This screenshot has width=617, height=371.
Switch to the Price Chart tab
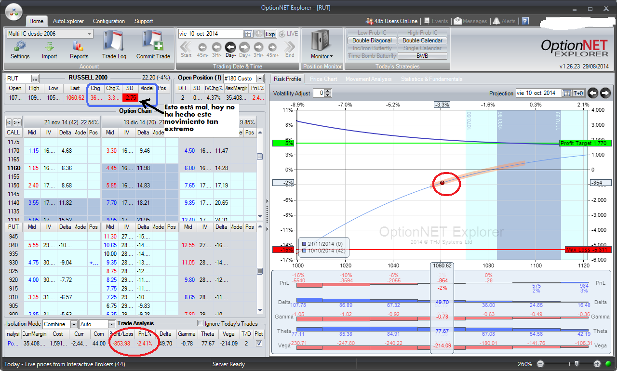pos(323,79)
